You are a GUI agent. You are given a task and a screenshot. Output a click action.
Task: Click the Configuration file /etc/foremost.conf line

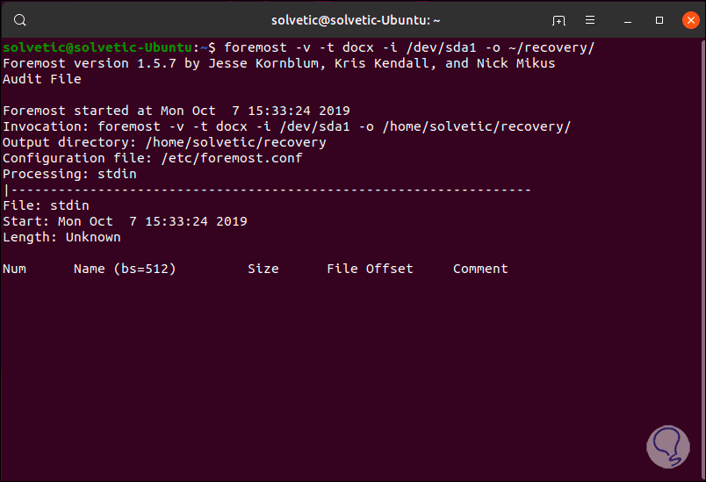pos(152,158)
